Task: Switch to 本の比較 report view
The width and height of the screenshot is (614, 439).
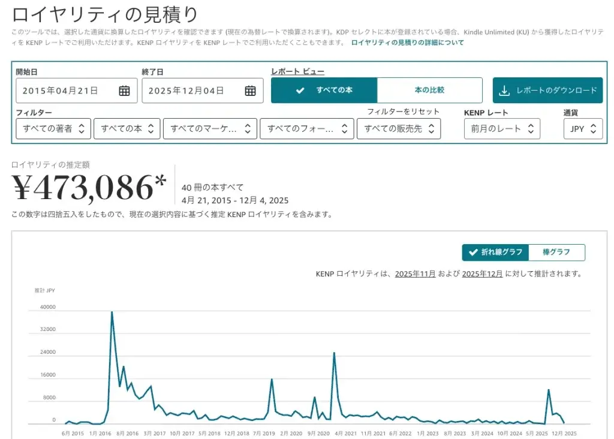Action: coord(429,91)
